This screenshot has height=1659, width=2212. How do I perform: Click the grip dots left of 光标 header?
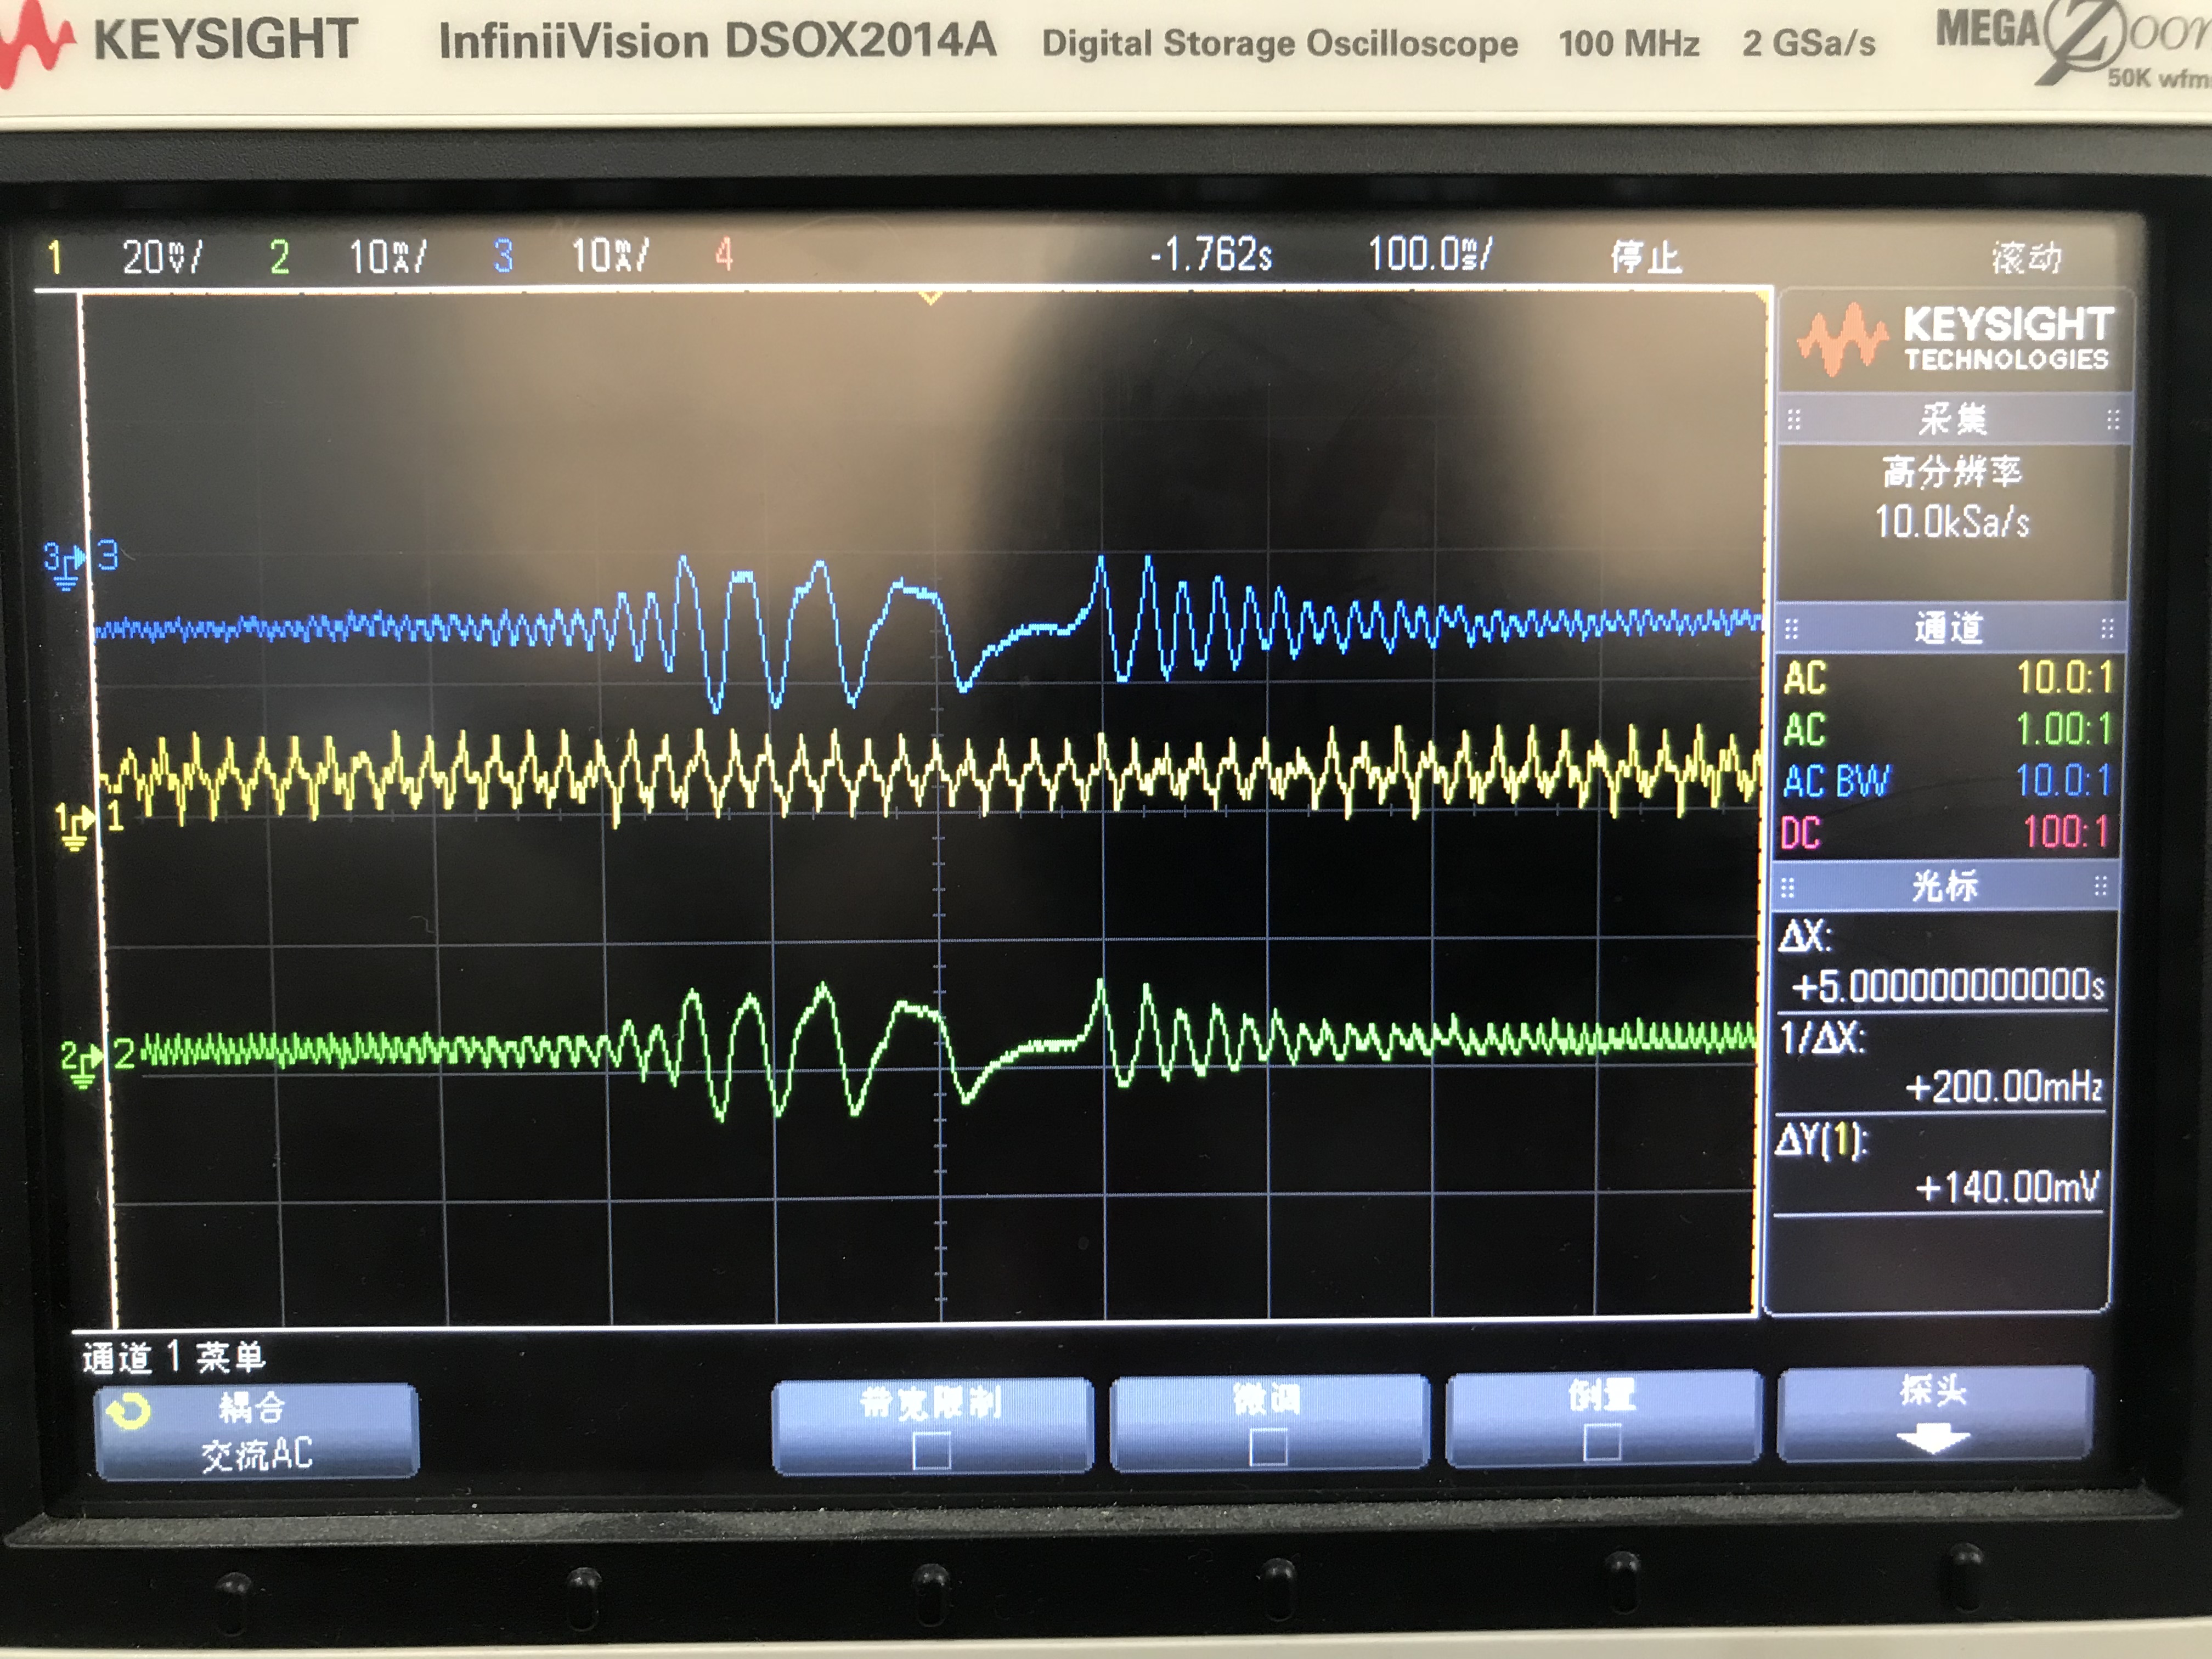tap(1788, 887)
